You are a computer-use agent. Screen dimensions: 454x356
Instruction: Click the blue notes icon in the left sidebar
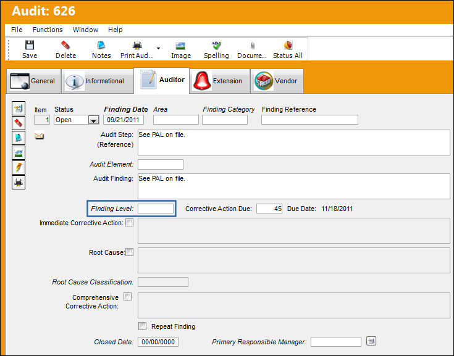[x=19, y=138]
